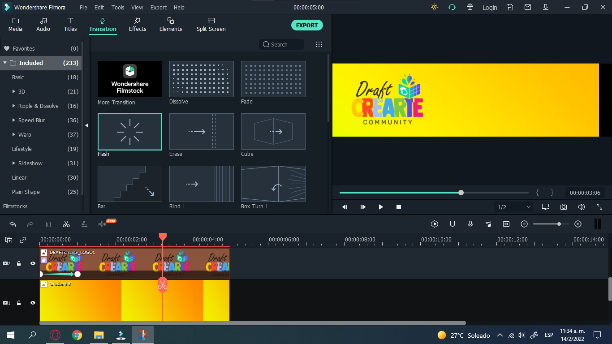Change the grid view layout icon
612x344 pixels.
(319, 44)
